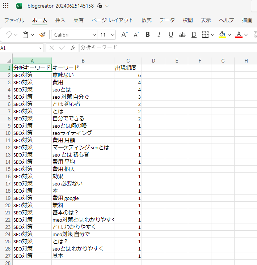Screen dimensions: 257x265
Task: Click the file name blogcreator_20240625145158
Action: 60,6
